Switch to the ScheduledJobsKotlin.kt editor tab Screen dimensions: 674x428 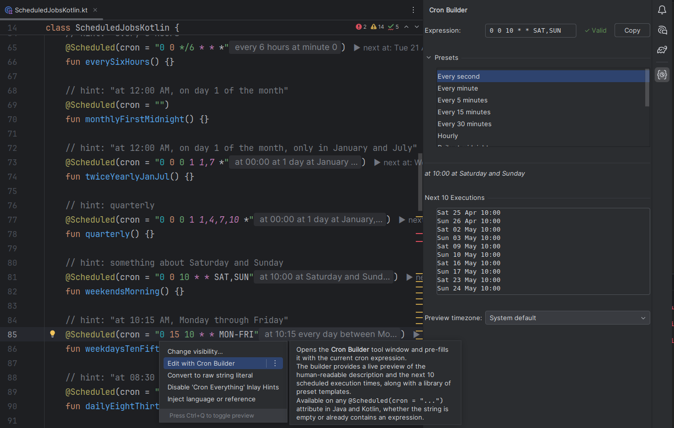51,10
